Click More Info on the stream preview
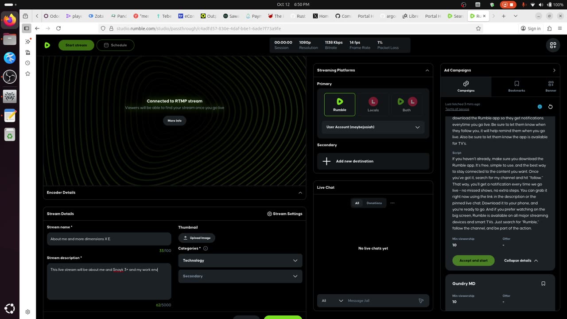 pos(175,121)
